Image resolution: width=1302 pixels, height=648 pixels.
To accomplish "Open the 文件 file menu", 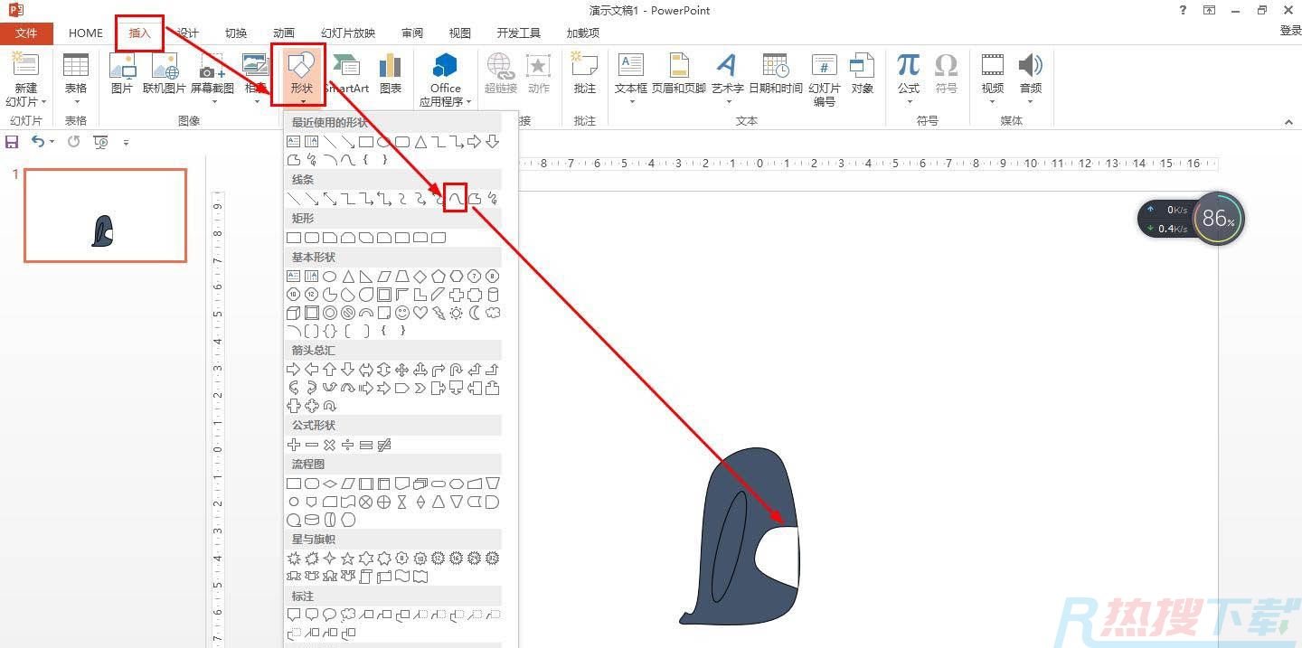I will 26,33.
